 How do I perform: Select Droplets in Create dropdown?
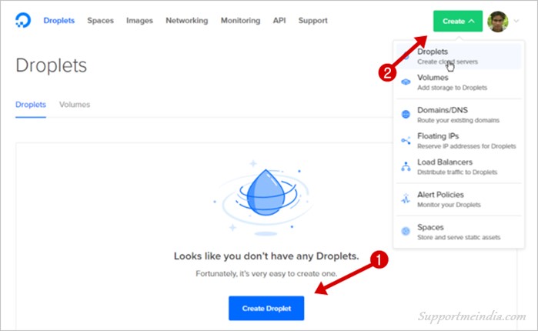click(459, 56)
